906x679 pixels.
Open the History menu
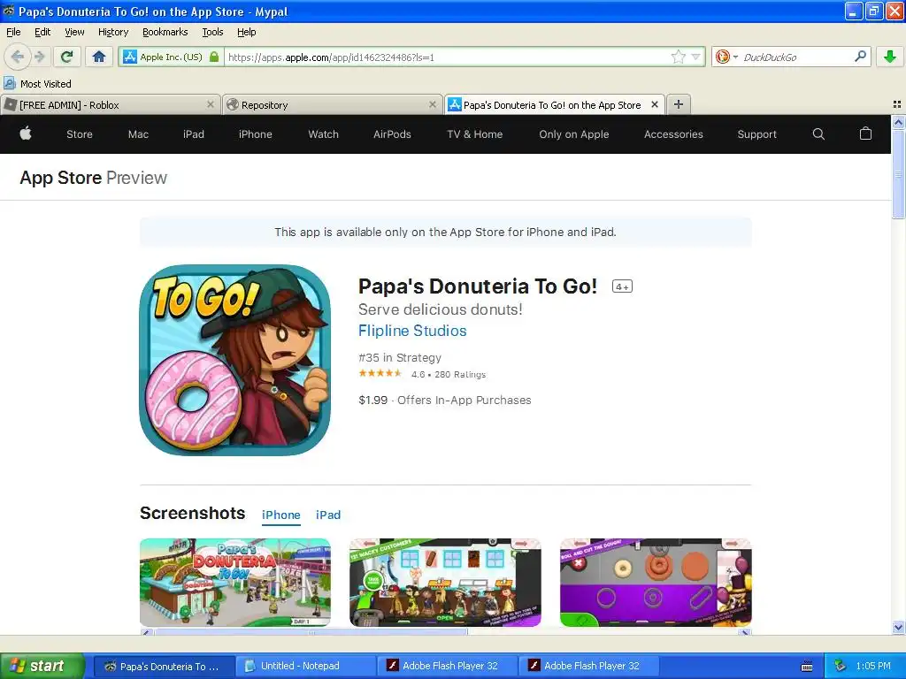112,32
